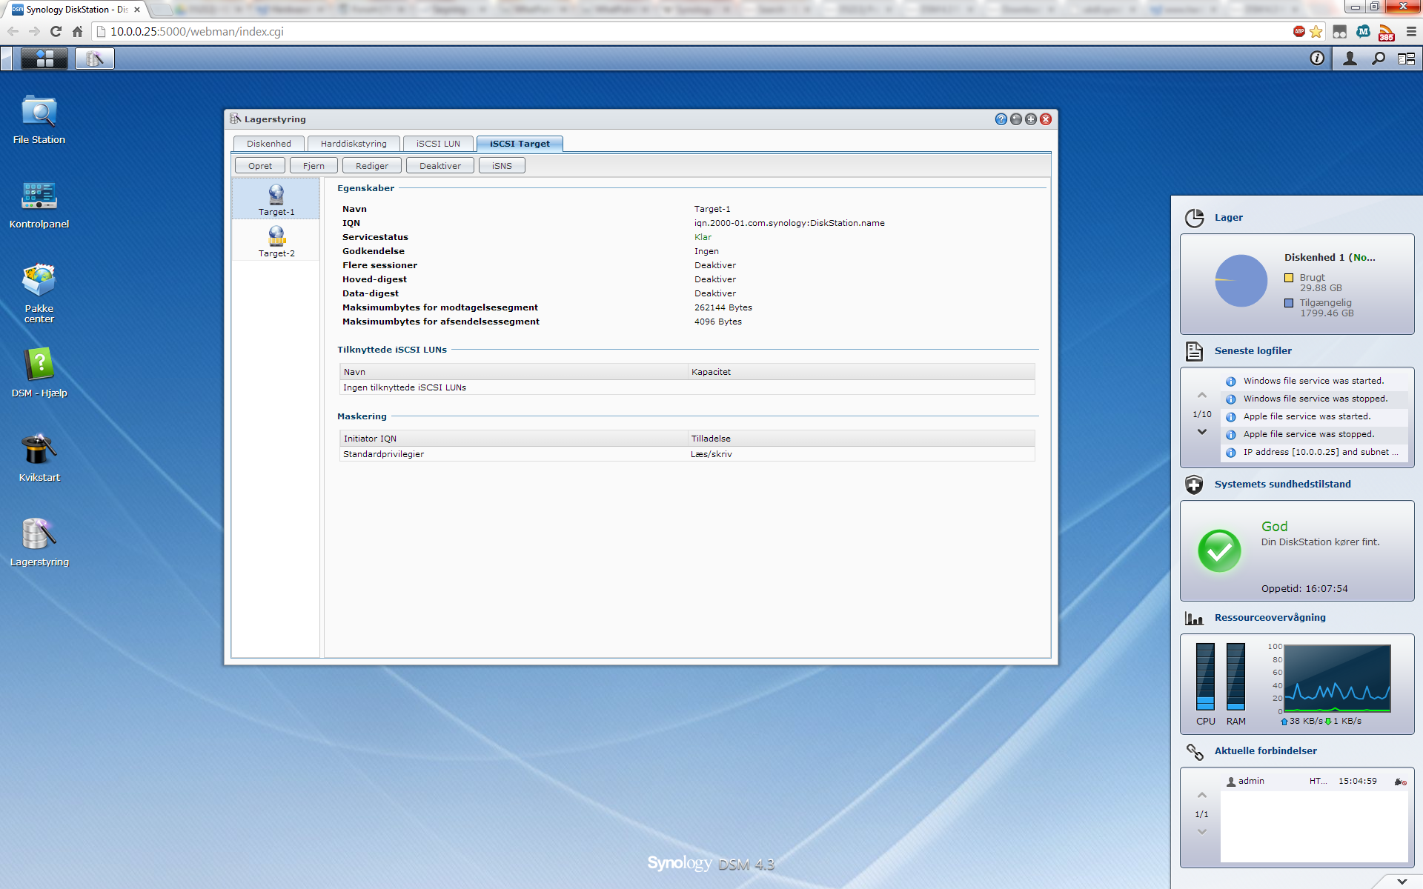Switch to Harddiskstyring tab
Image resolution: width=1423 pixels, height=889 pixels.
click(354, 144)
